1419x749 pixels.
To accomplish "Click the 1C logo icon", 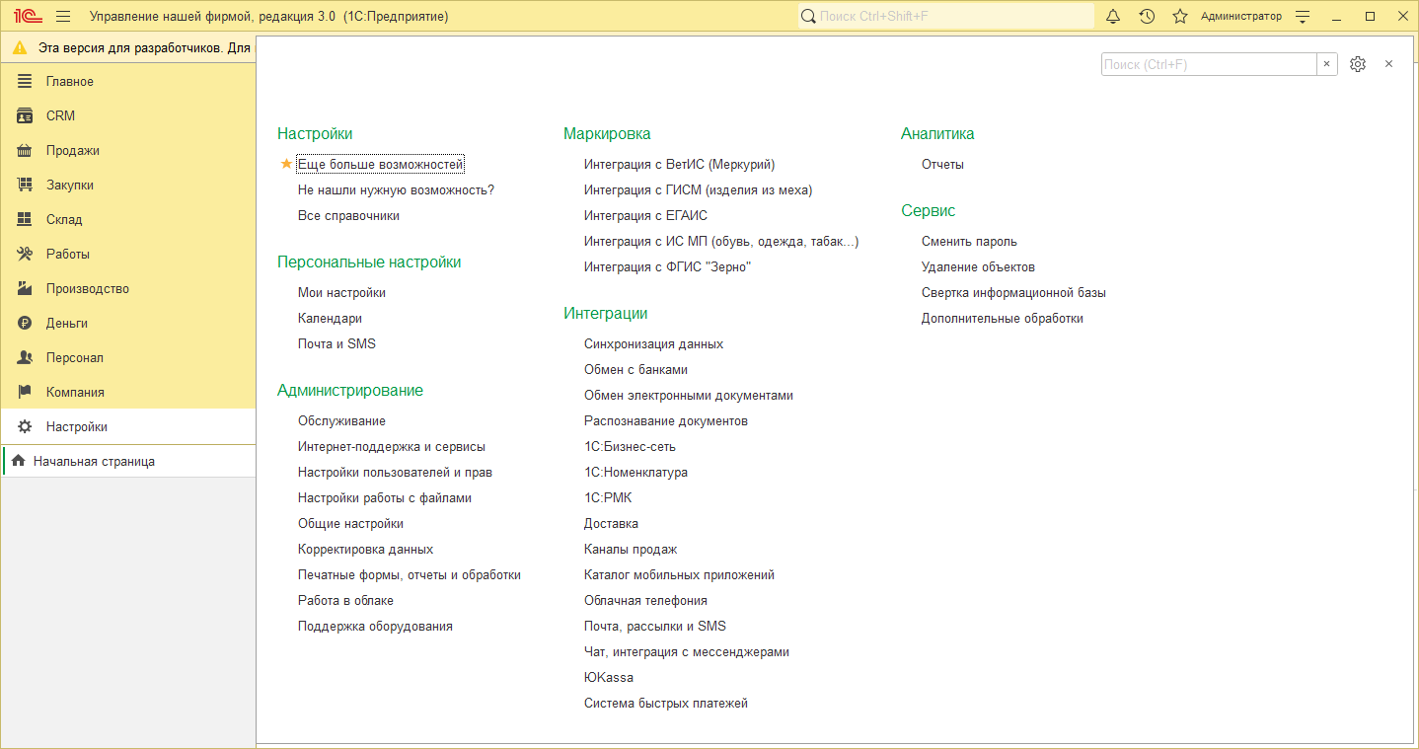I will tap(25, 17).
